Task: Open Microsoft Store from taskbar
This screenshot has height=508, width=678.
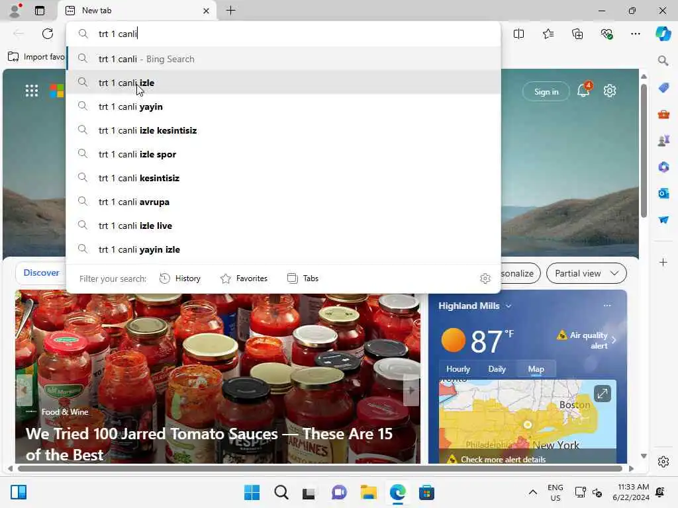Action: (427, 492)
